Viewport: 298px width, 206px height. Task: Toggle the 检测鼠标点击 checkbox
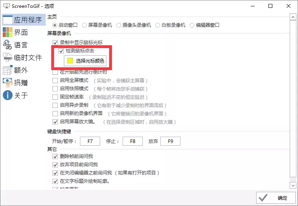click(x=61, y=51)
